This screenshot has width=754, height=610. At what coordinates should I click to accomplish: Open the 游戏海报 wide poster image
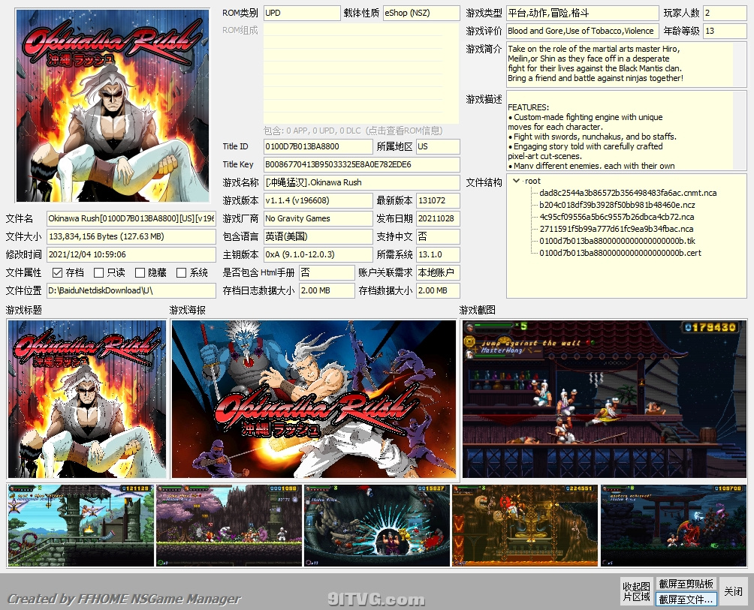(x=313, y=399)
